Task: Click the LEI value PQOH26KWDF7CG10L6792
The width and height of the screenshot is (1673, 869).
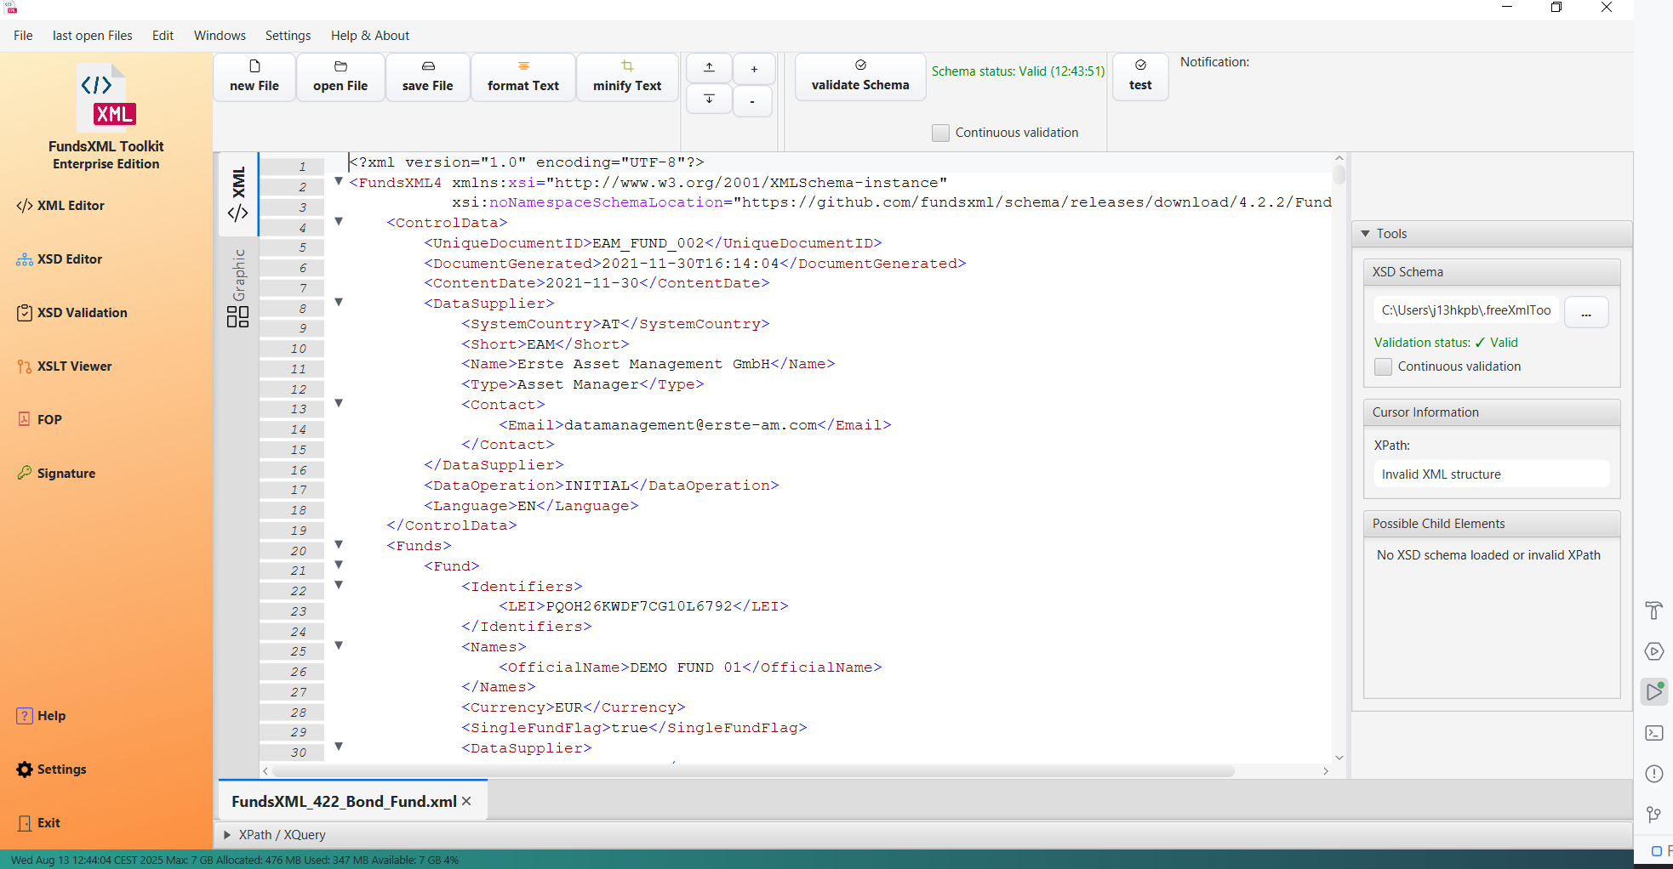Action: coord(639,606)
